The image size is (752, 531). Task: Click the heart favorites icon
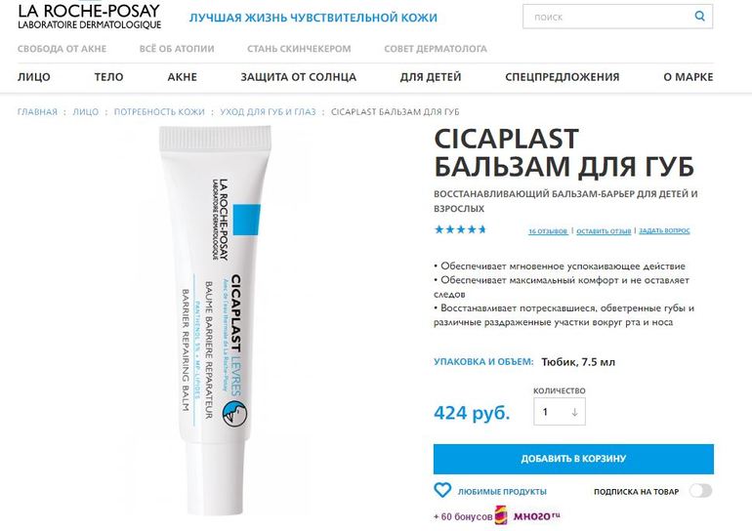click(442, 490)
